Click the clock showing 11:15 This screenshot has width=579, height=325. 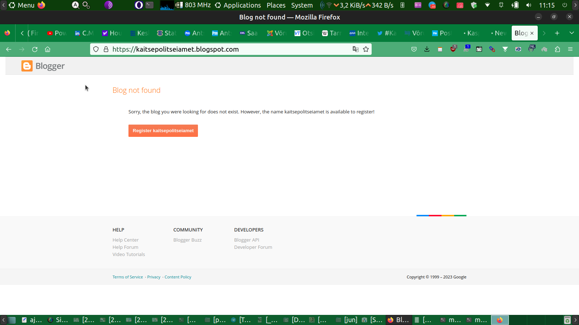tap(547, 5)
